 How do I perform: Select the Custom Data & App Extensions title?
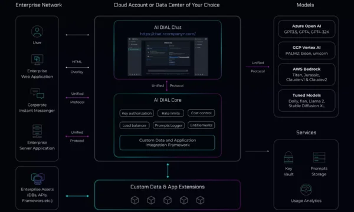168,187
